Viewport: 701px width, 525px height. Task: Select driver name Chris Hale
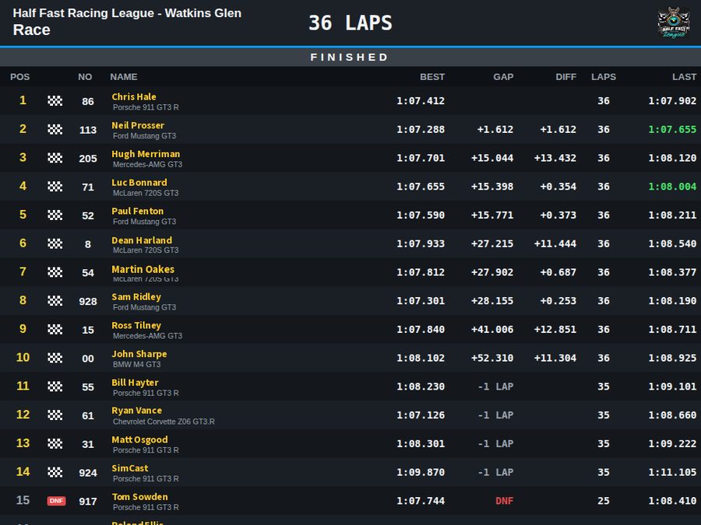134,96
